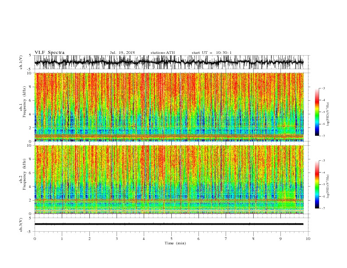
Task: Click the time axis tick label '10'
Action: 308,239
